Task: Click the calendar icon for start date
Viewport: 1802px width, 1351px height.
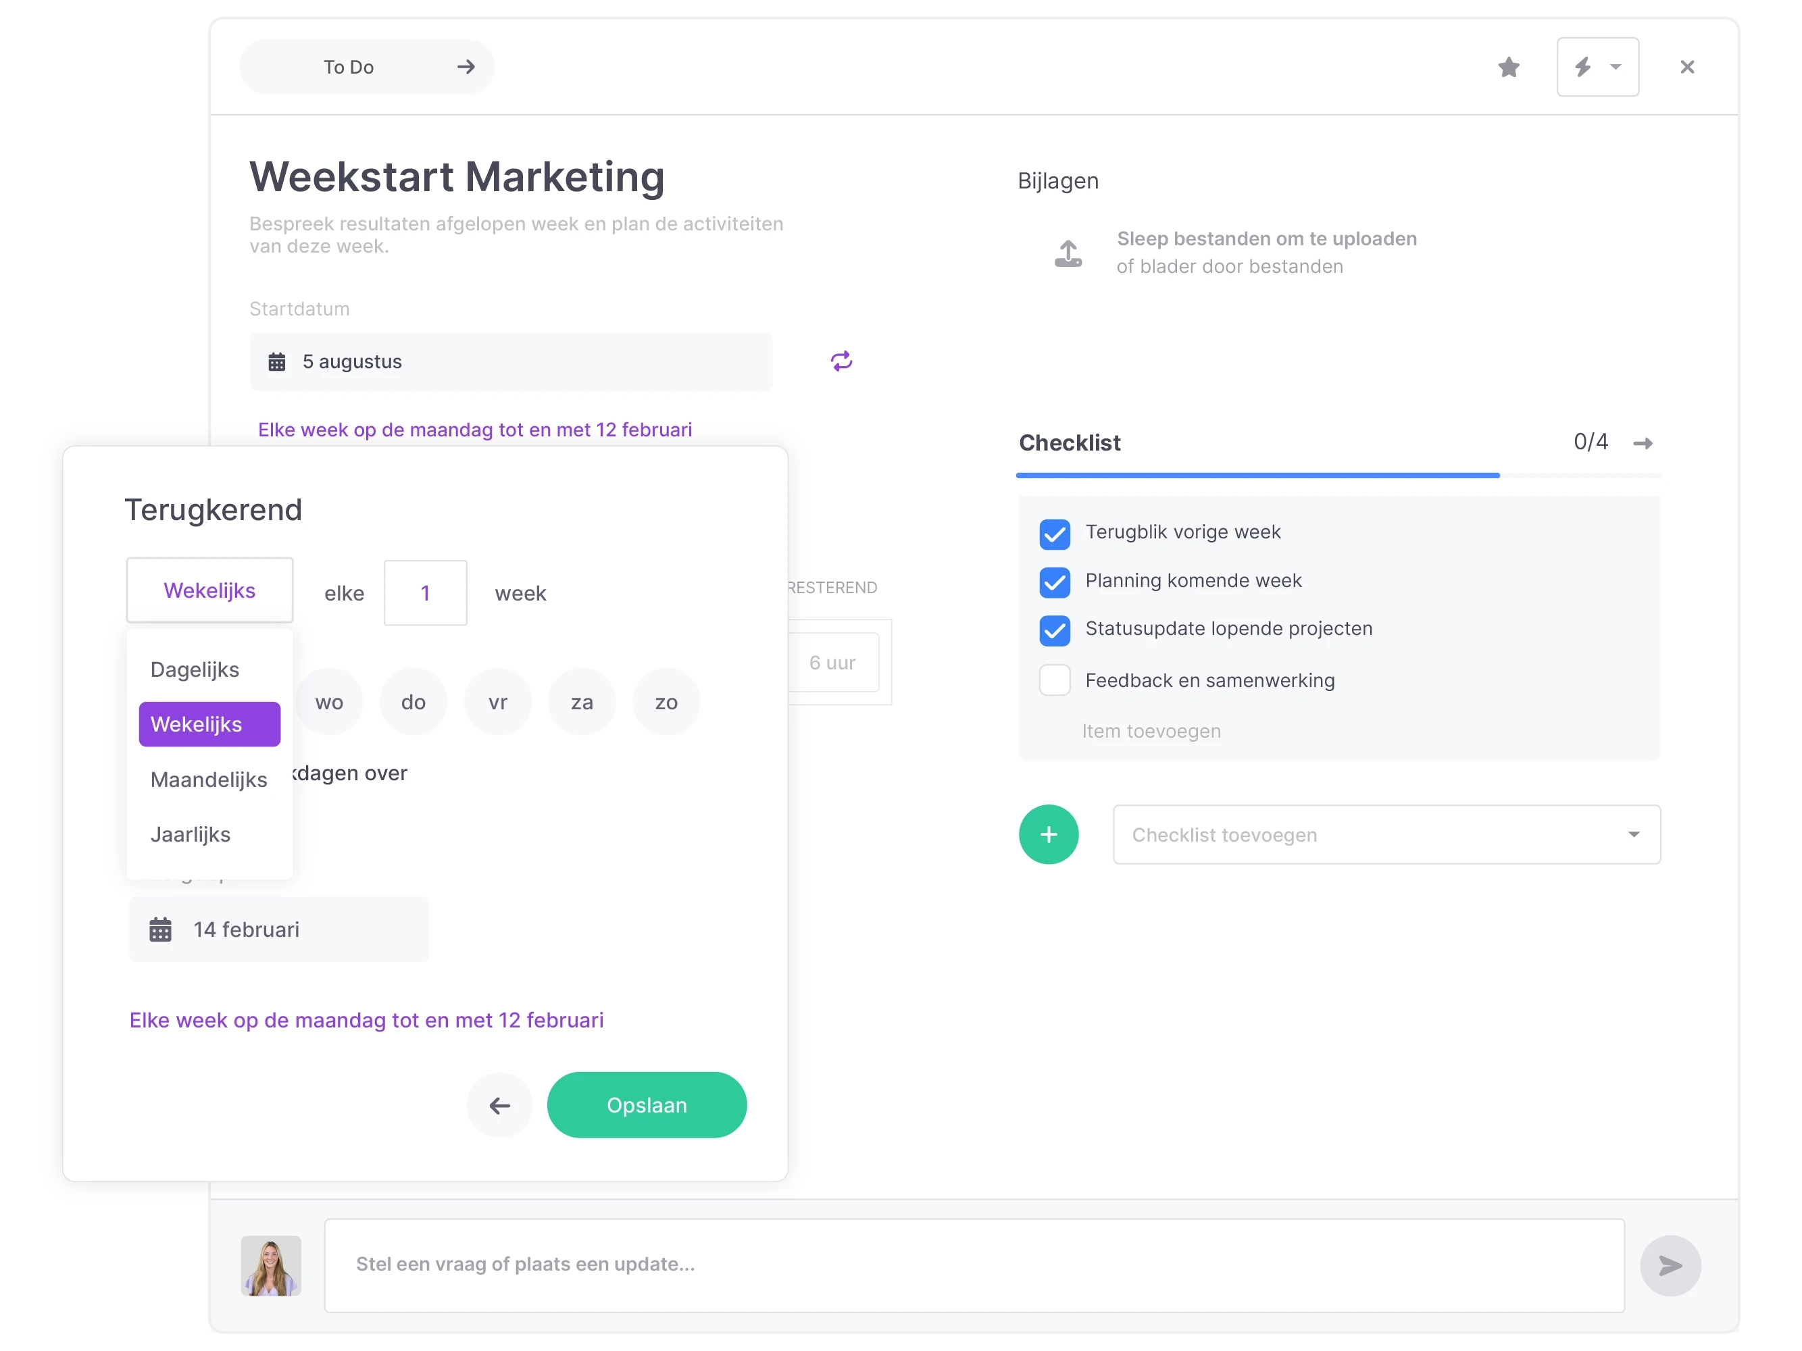Action: (x=278, y=362)
